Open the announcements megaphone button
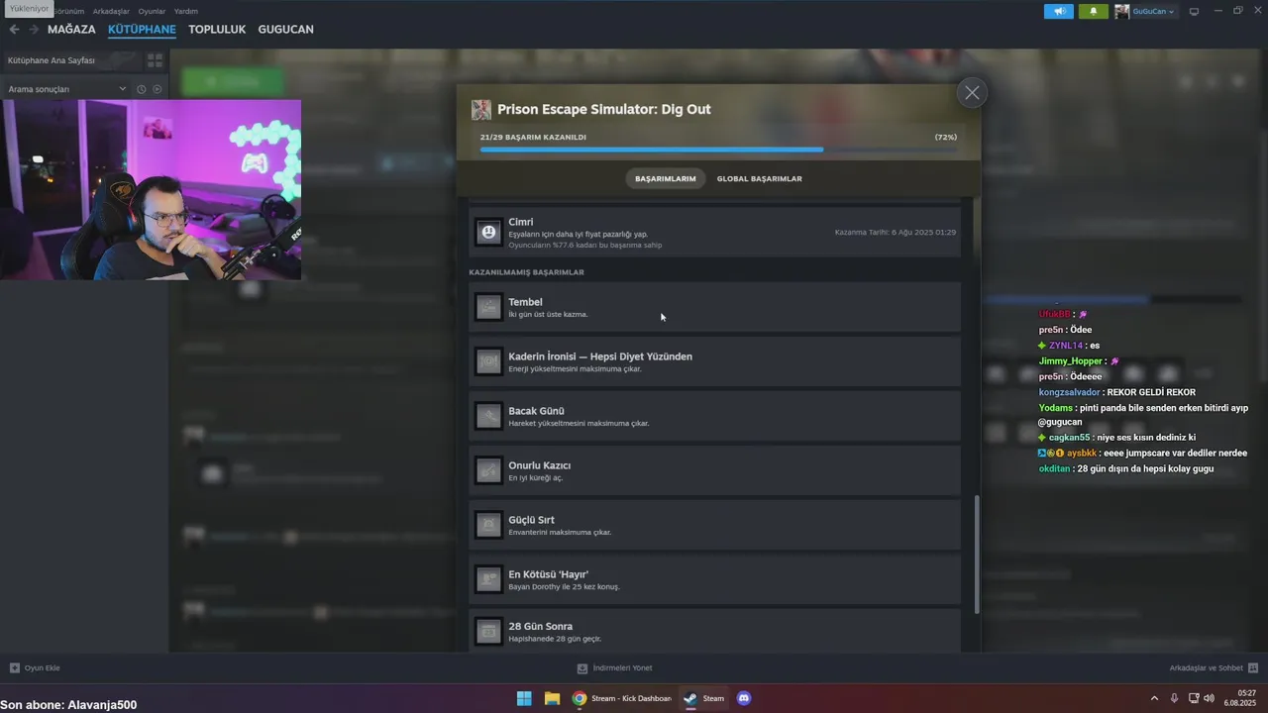 1058,12
